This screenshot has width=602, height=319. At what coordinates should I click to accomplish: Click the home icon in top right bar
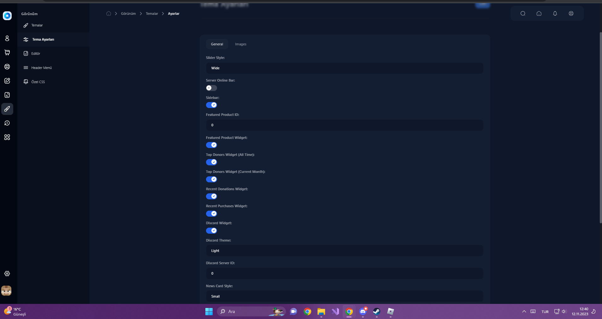[539, 14]
